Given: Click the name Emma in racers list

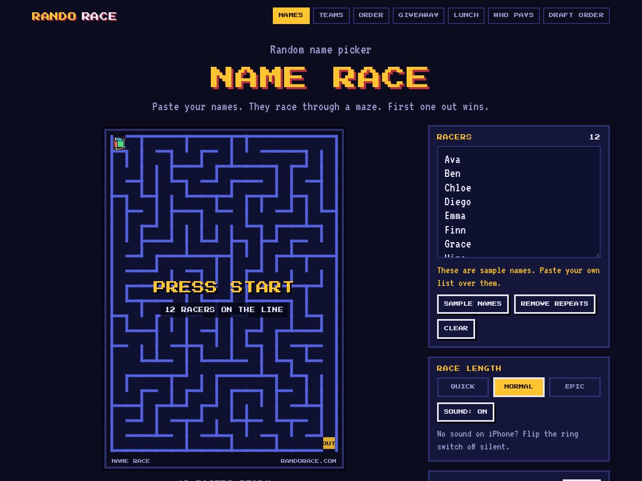Looking at the screenshot, I should (455, 216).
